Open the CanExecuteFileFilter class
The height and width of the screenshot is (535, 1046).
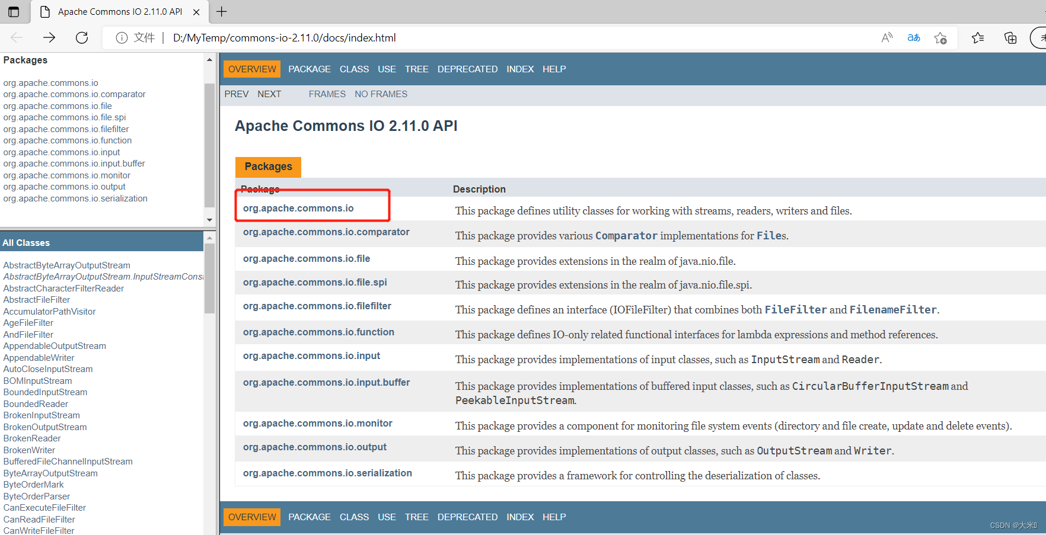tap(44, 508)
